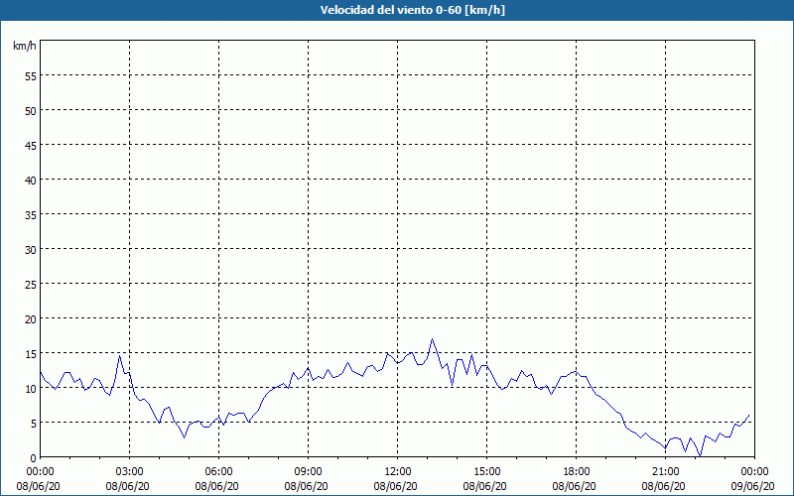This screenshot has width=794, height=496.
Task: Click the 20 y-axis label
Action: [x=30, y=318]
